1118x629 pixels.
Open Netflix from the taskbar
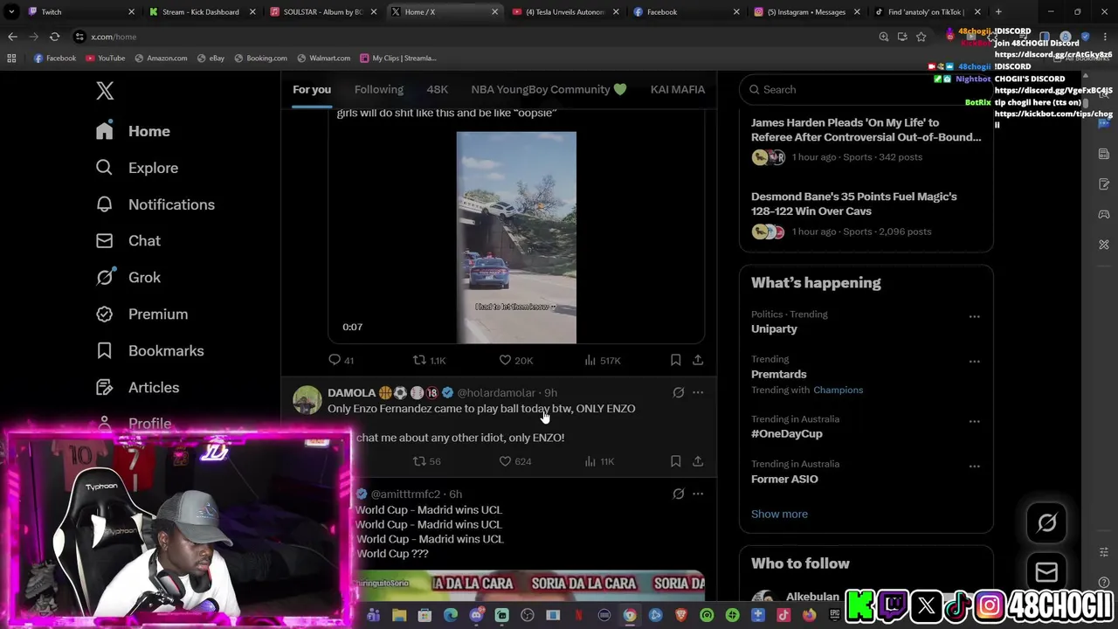coord(578,616)
